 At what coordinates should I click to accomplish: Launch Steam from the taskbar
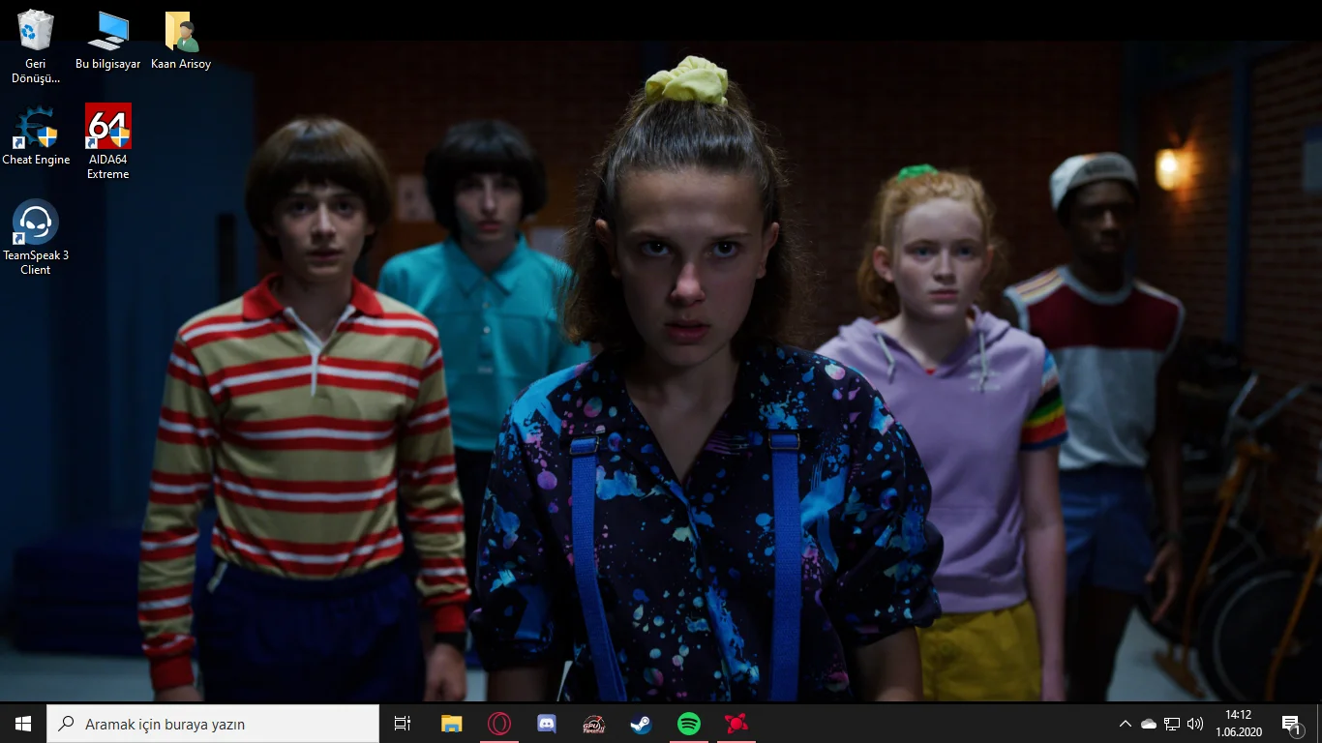point(642,724)
